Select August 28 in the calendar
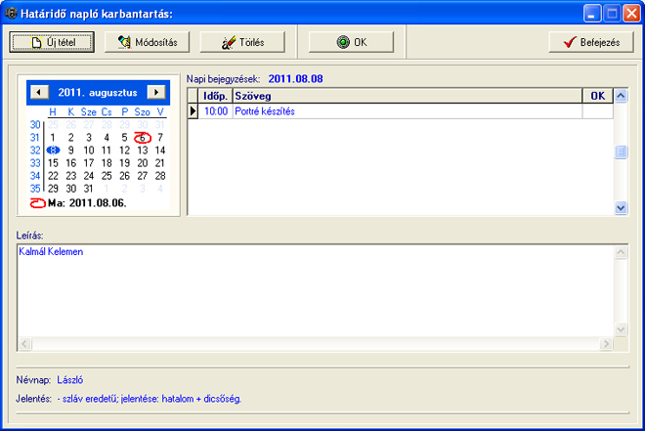 [x=160, y=176]
